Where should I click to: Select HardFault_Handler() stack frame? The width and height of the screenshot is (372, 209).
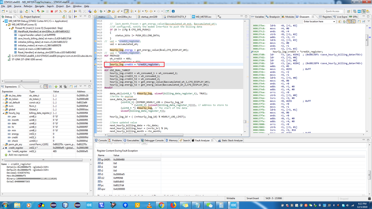(42, 32)
